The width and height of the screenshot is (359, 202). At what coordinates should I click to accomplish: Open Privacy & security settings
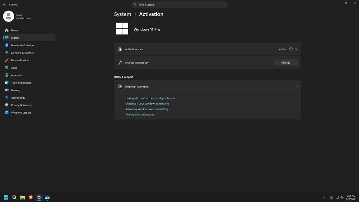(29, 105)
